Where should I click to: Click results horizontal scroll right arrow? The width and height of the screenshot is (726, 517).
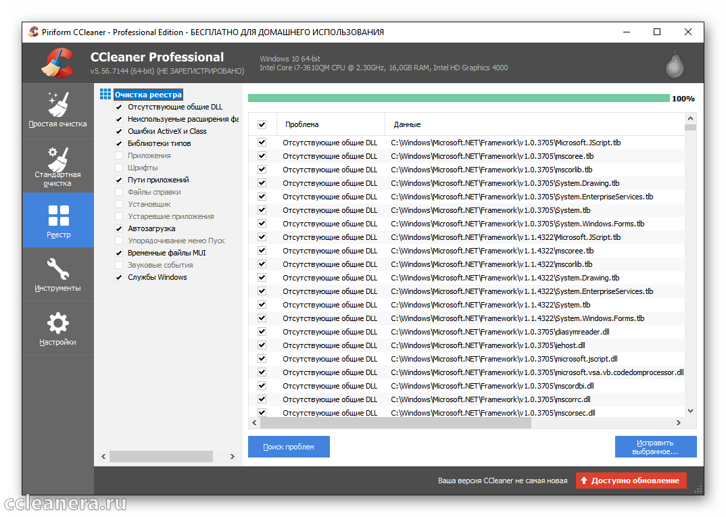pos(679,422)
